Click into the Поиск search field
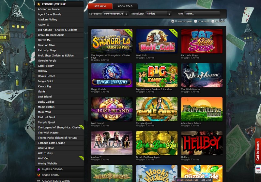The height and width of the screenshot is (182, 261). pos(202,14)
